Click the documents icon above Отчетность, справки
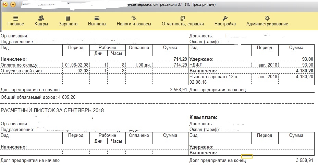This screenshot has height=166, width=318. pos(182,18)
